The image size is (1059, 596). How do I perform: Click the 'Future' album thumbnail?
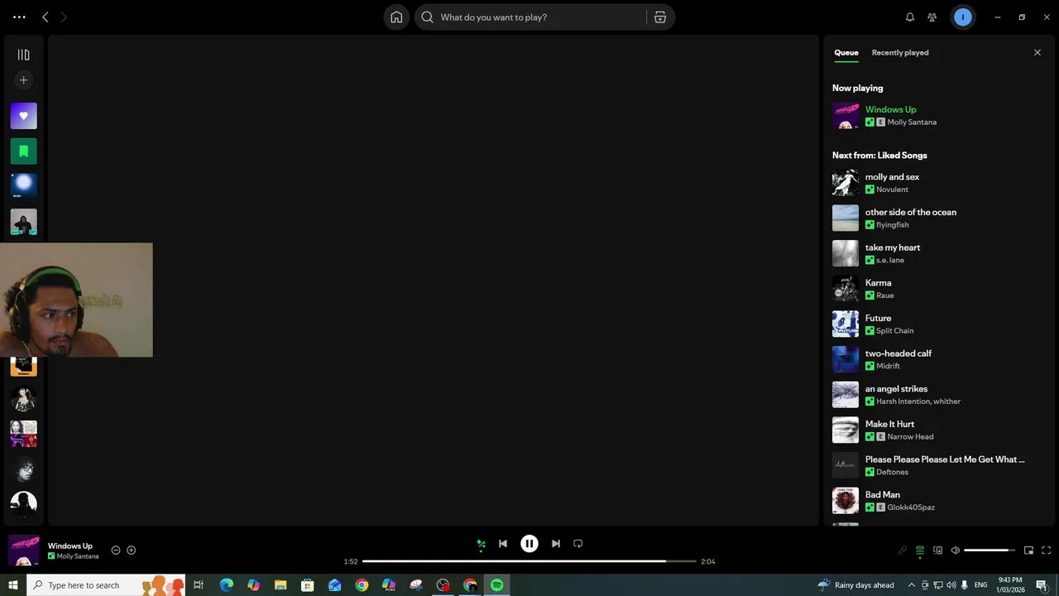(x=846, y=324)
